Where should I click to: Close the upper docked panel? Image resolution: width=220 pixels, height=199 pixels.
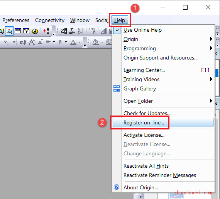pos(216,53)
